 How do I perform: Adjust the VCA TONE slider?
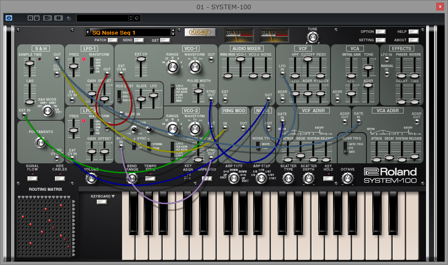point(368,67)
